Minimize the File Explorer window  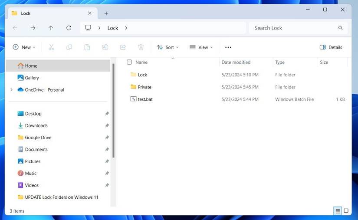(x=308, y=10)
